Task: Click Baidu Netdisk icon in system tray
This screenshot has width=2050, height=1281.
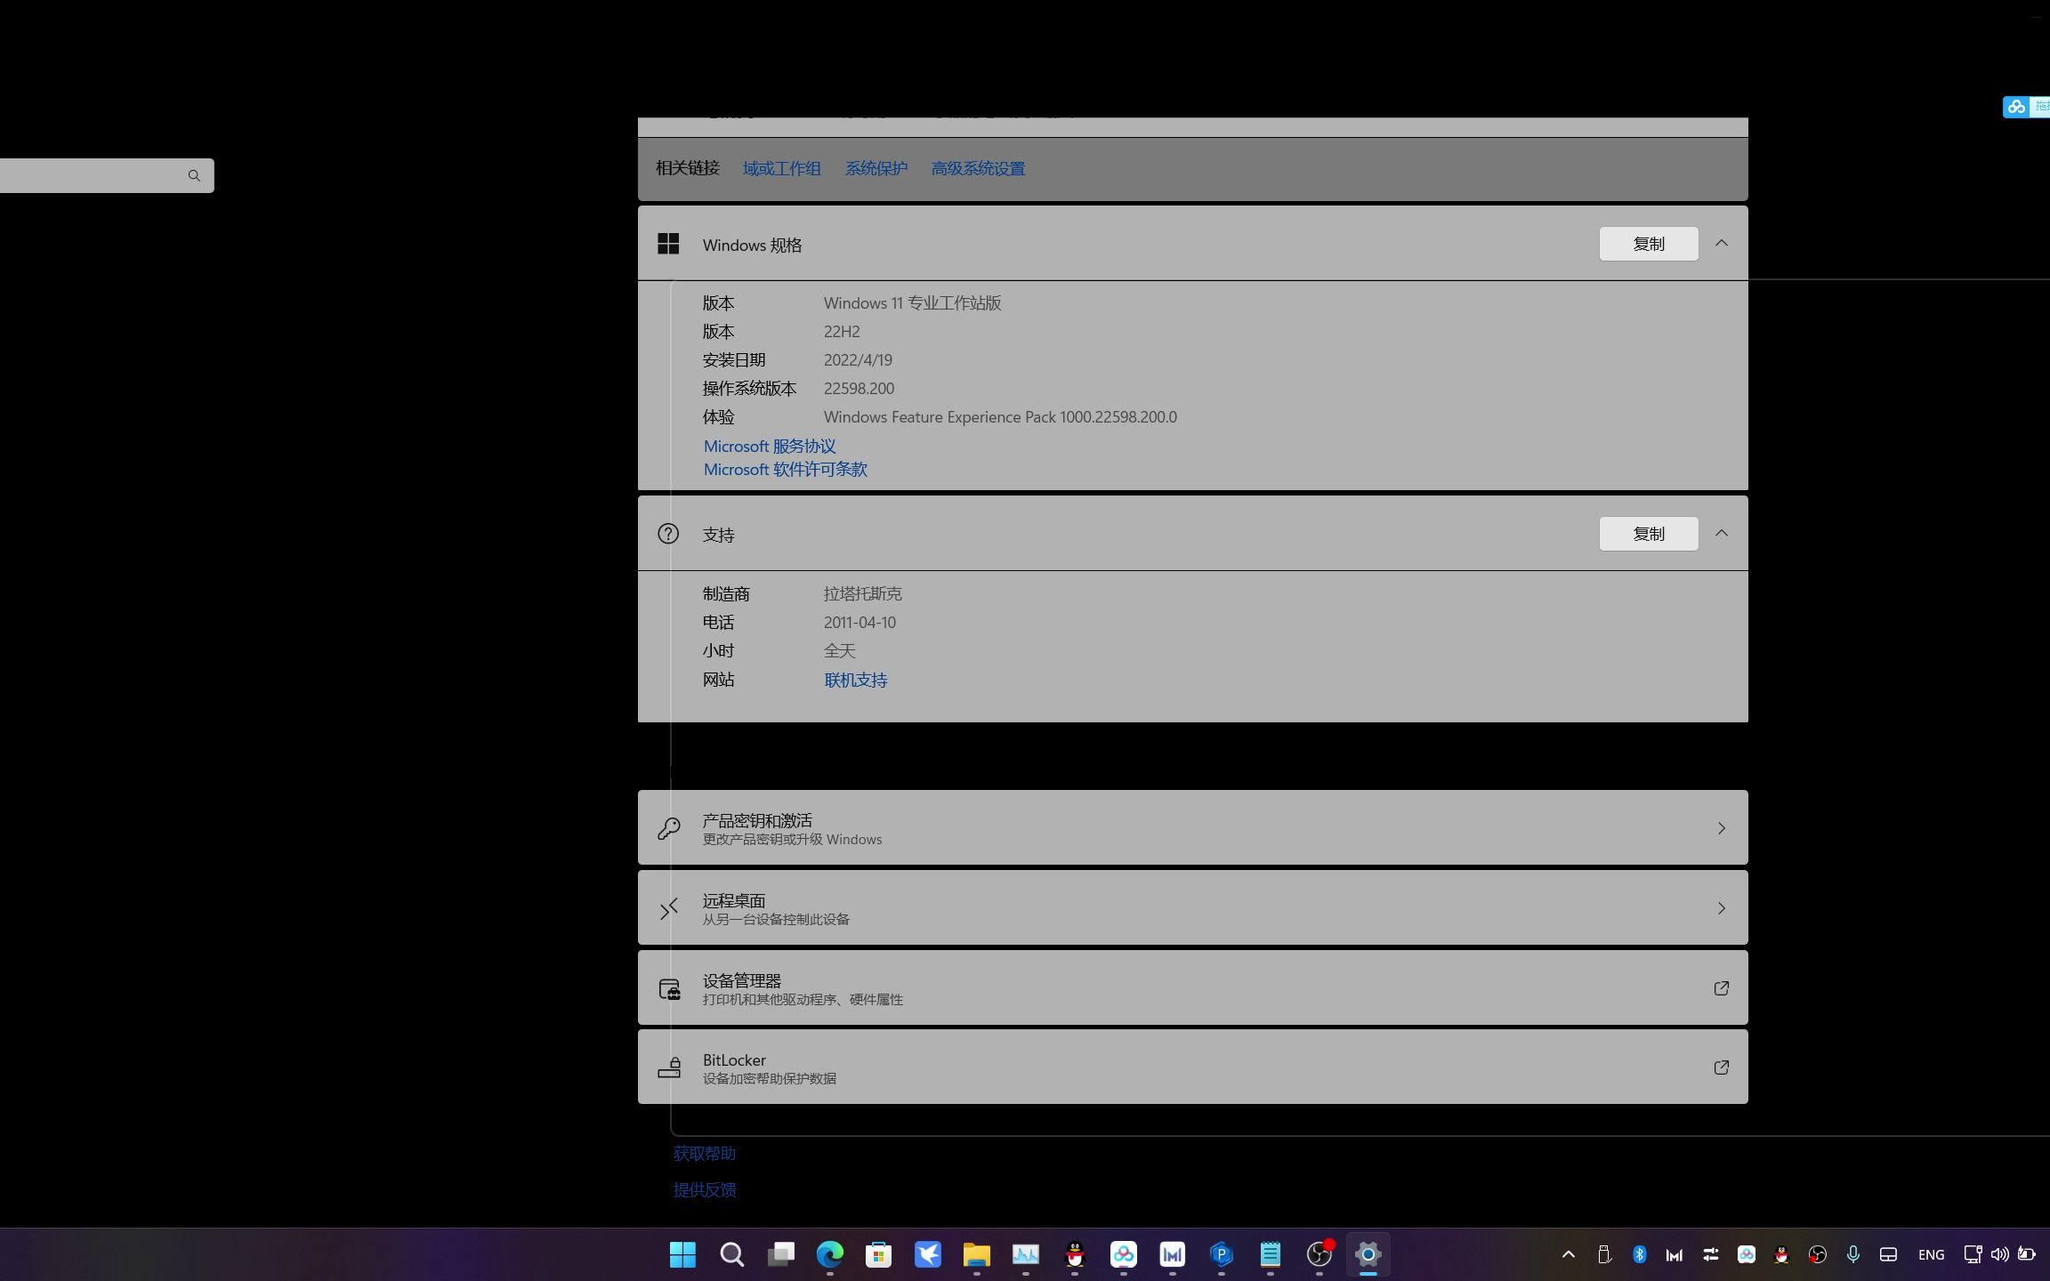Action: [1747, 1254]
